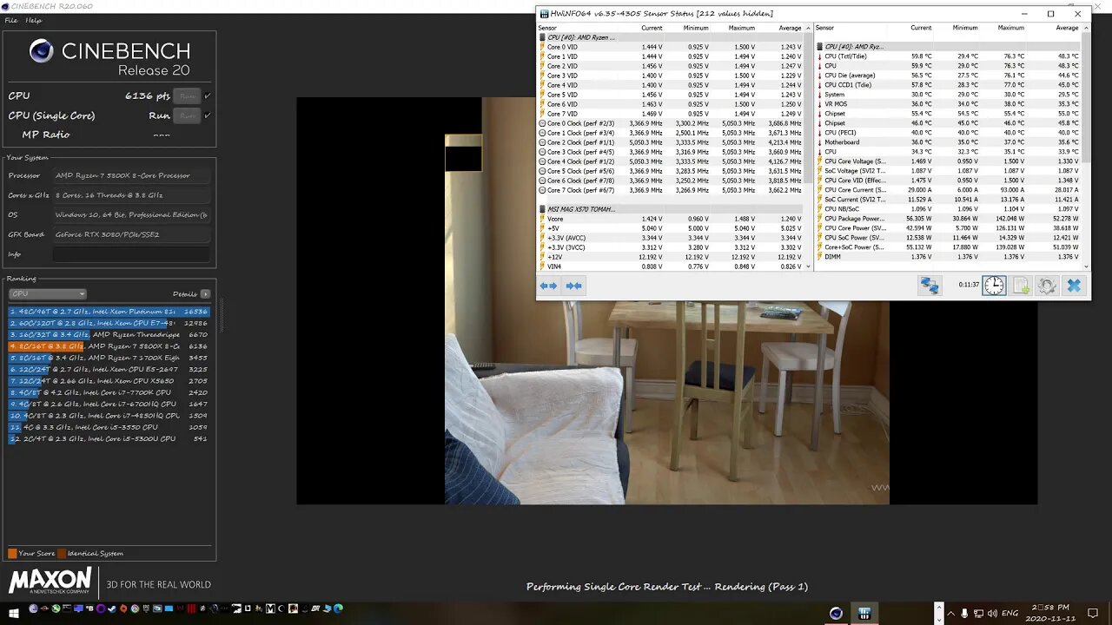Screen dimensions: 1112x625
Task: Open the Help menu in Cinebench
Action: pyautogui.click(x=34, y=20)
